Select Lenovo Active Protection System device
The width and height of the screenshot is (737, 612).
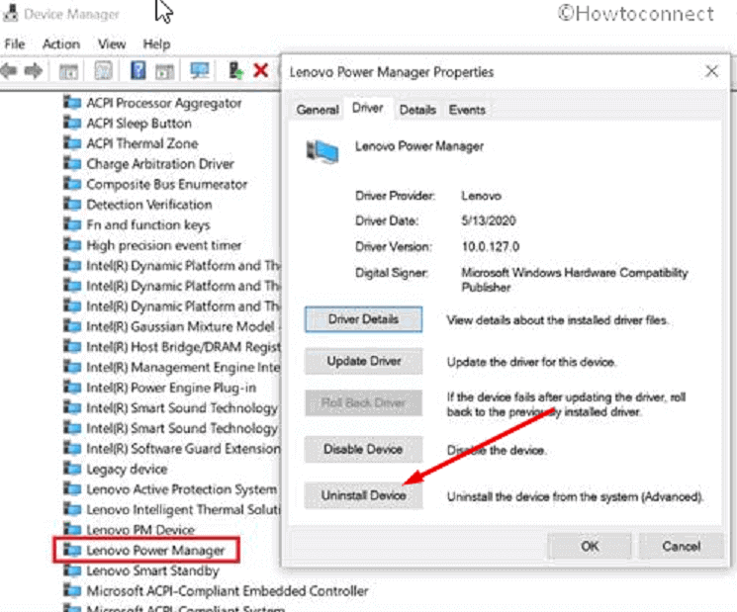click(181, 489)
